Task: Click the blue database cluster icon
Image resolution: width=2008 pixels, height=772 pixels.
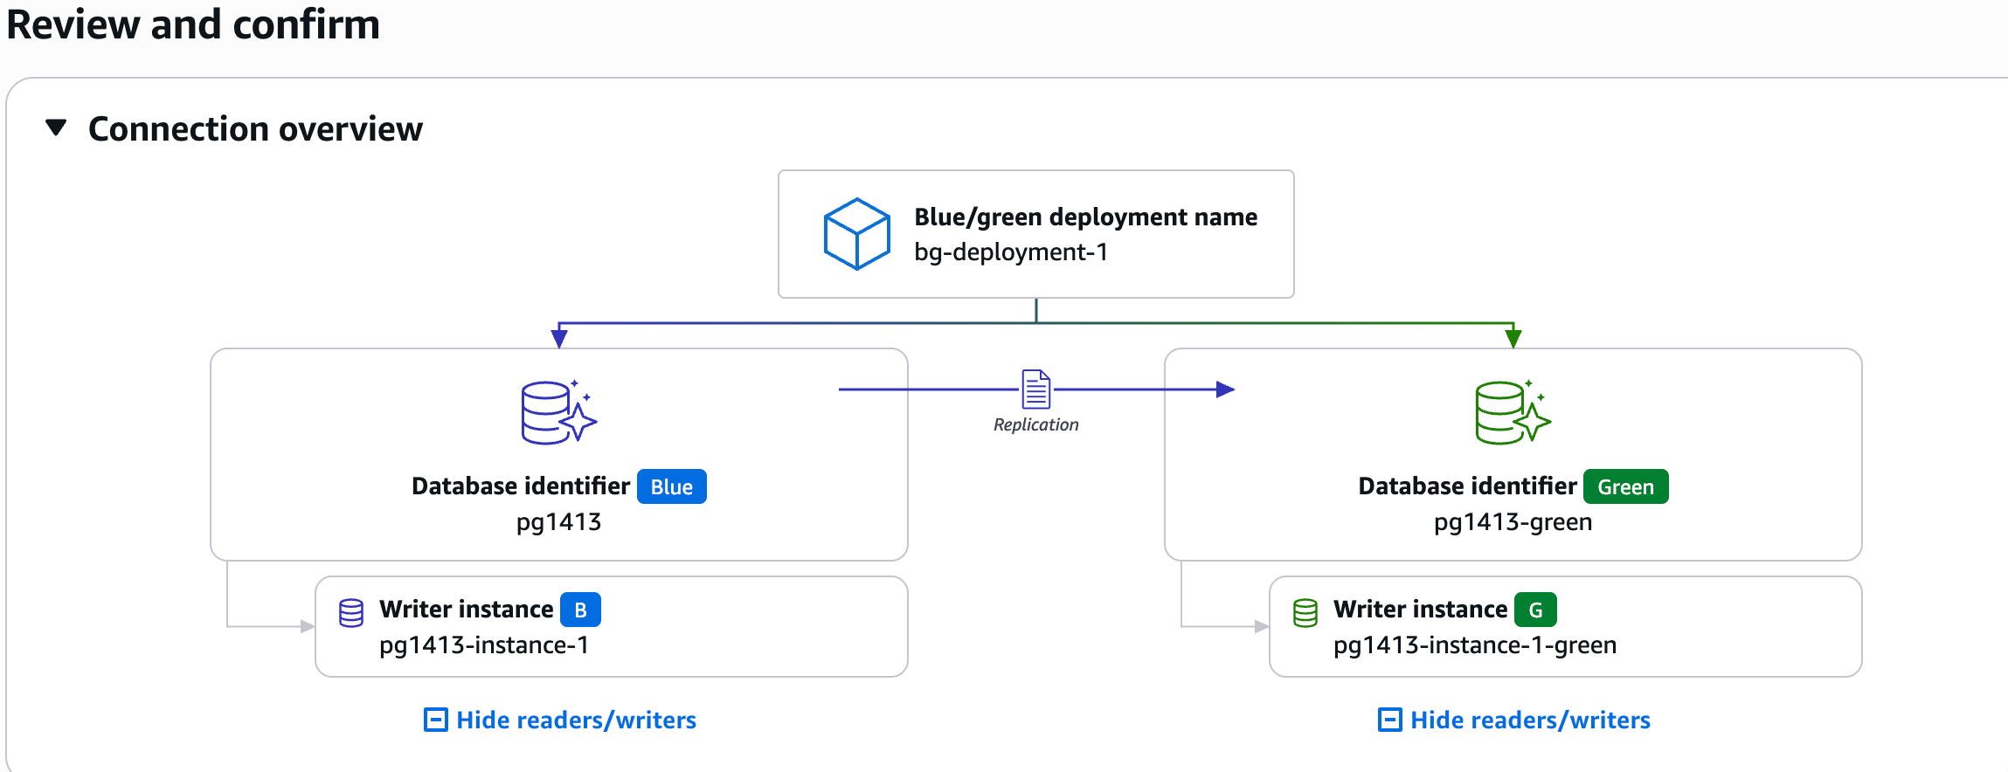Action: click(x=557, y=412)
